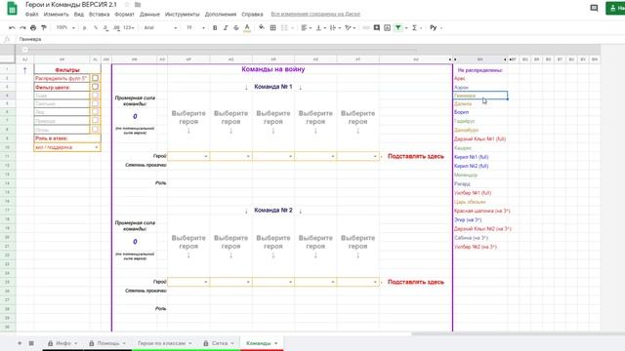The width and height of the screenshot is (625, 351).
Task: Add a new sheet
Action: pos(20,343)
